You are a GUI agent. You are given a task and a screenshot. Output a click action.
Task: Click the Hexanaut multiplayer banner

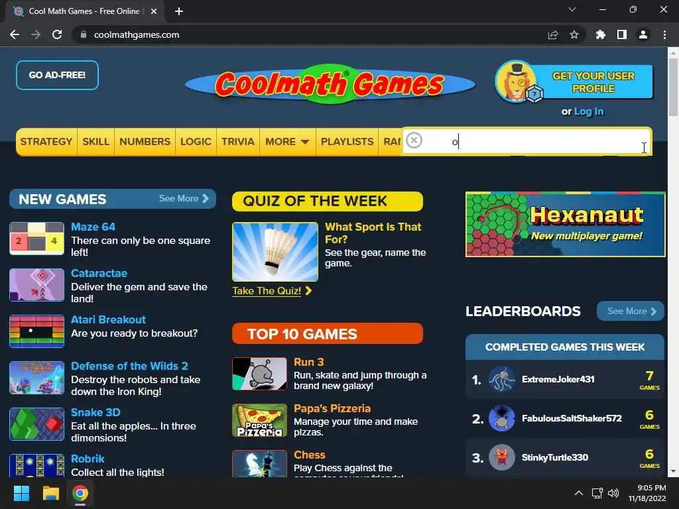click(x=566, y=224)
